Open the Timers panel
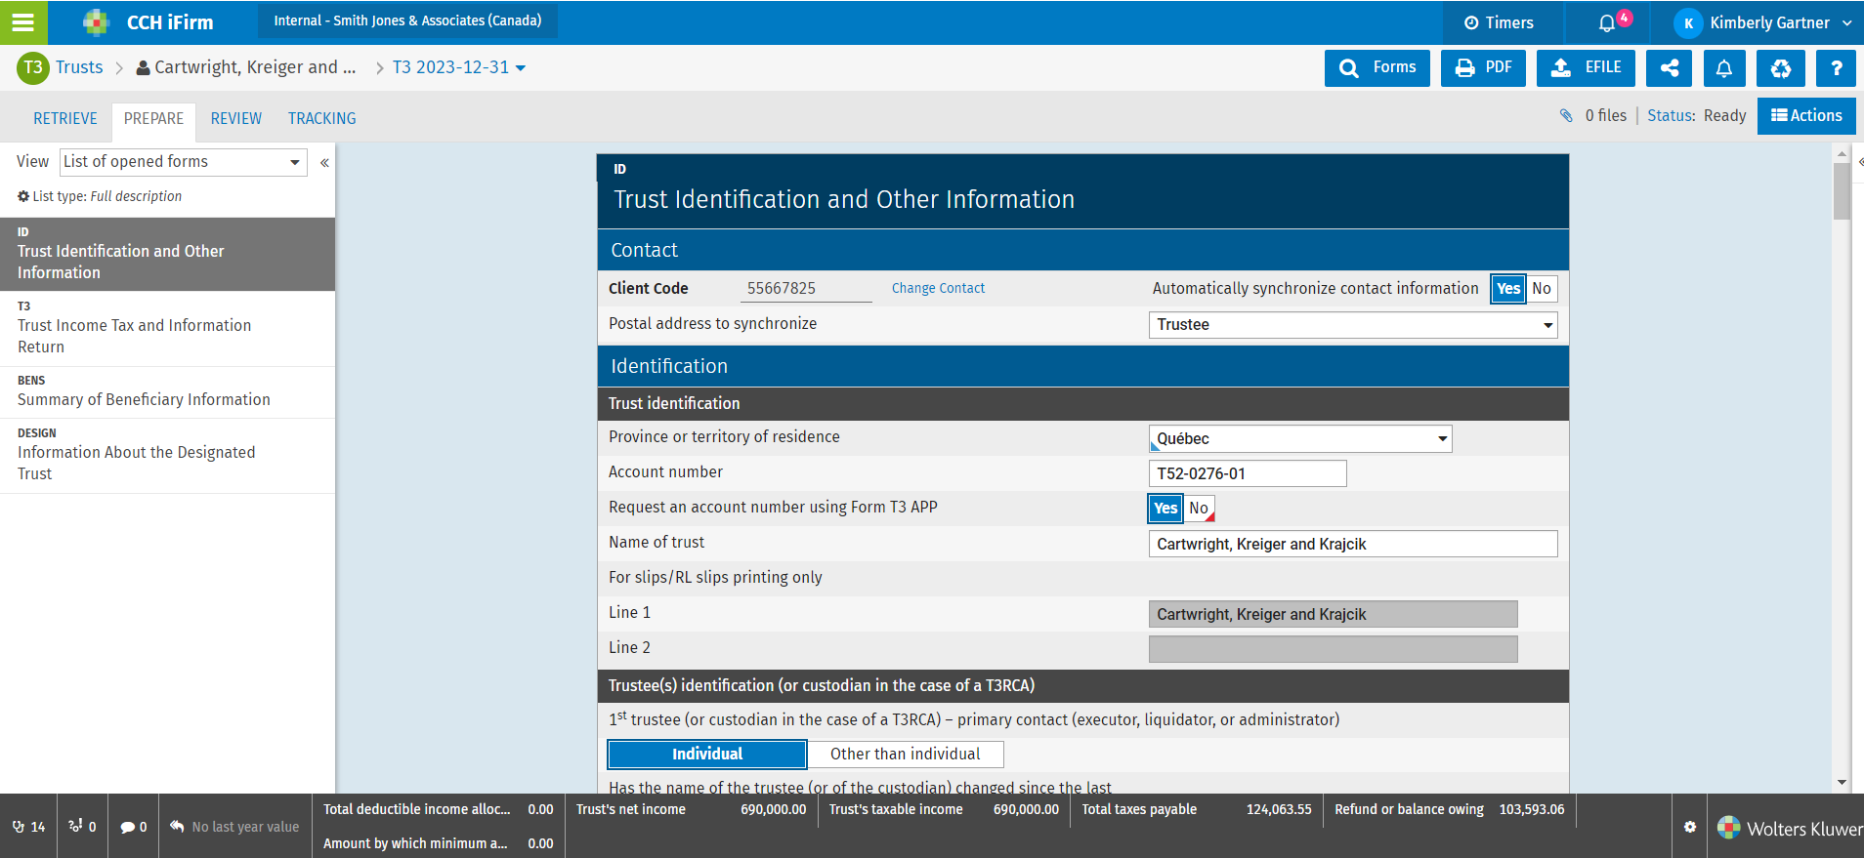This screenshot has width=1864, height=858. (1499, 22)
